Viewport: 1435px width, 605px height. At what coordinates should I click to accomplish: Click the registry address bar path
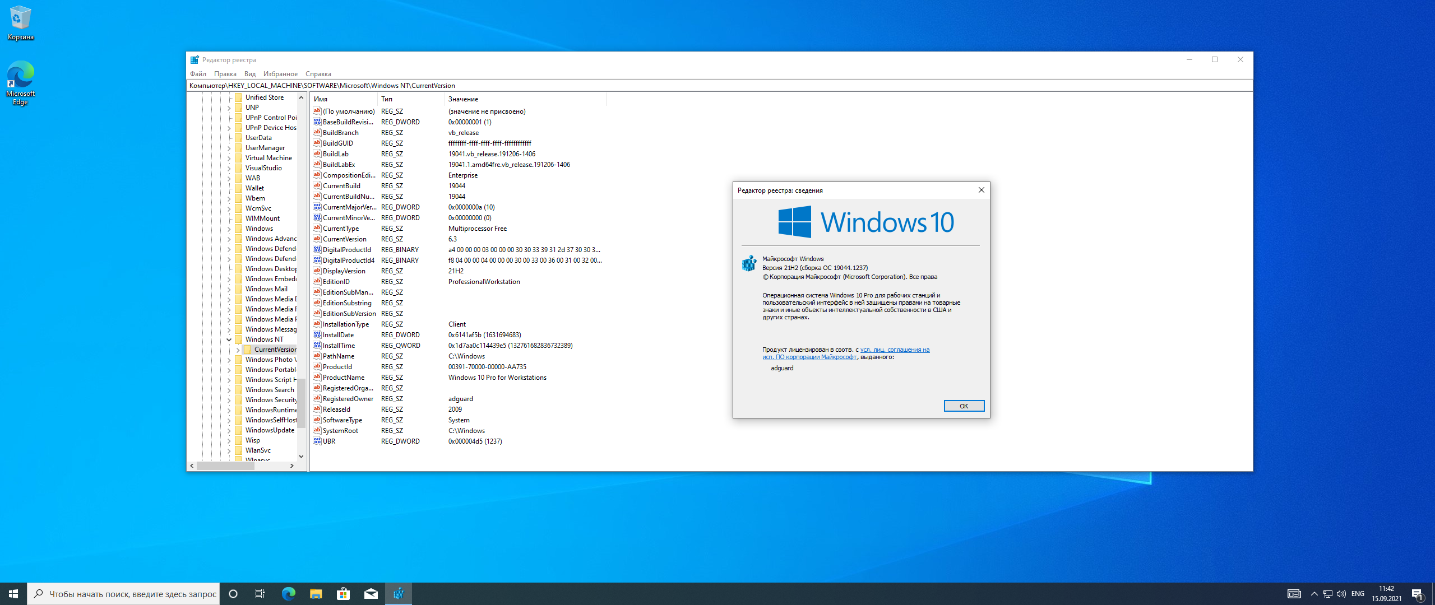point(719,86)
